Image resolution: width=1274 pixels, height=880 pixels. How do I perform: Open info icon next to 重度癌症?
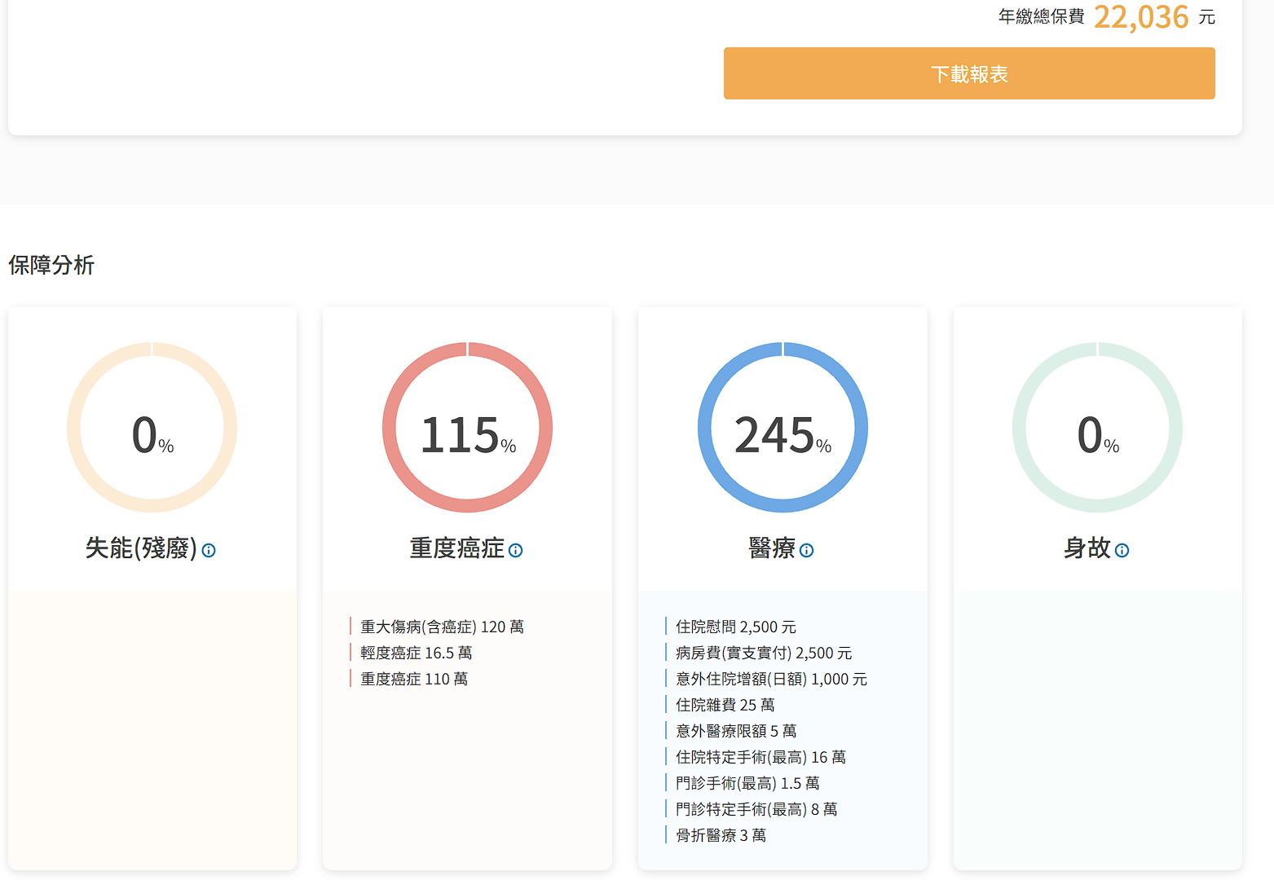pos(515,551)
